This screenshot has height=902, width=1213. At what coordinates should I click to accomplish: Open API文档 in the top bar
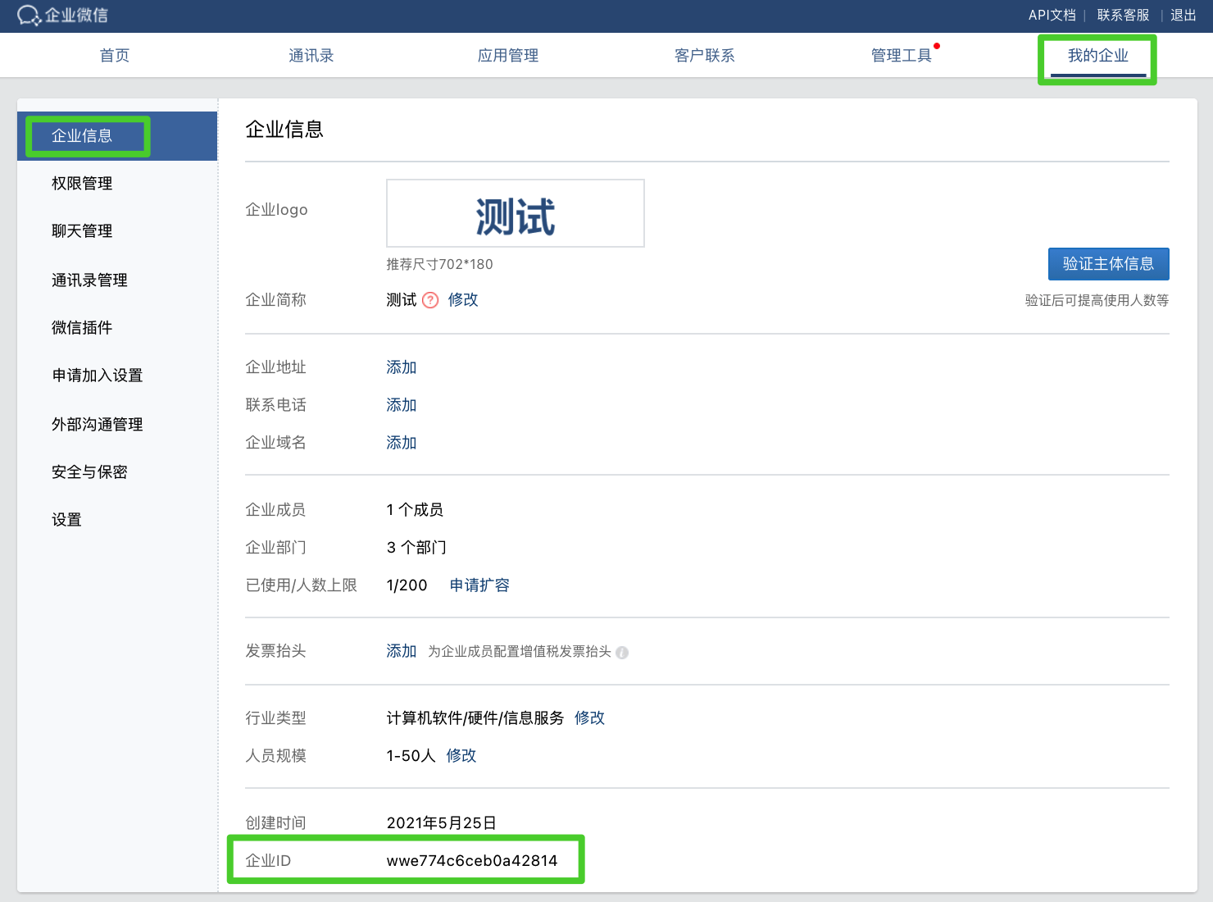(1052, 16)
